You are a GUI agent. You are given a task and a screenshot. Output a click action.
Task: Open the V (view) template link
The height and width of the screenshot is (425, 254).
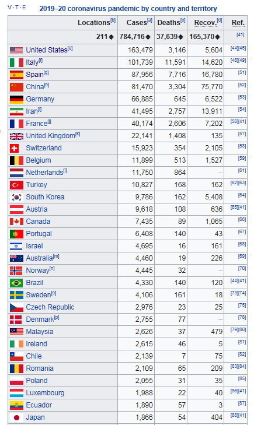[10, 8]
